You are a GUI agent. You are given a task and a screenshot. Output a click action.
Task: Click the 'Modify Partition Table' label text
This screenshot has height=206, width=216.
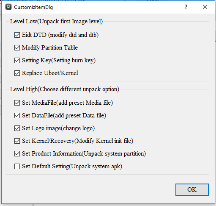pos(50,47)
